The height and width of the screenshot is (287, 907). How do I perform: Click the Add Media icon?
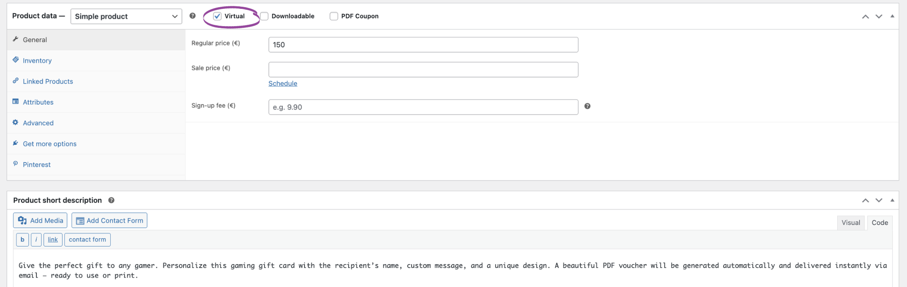(22, 220)
